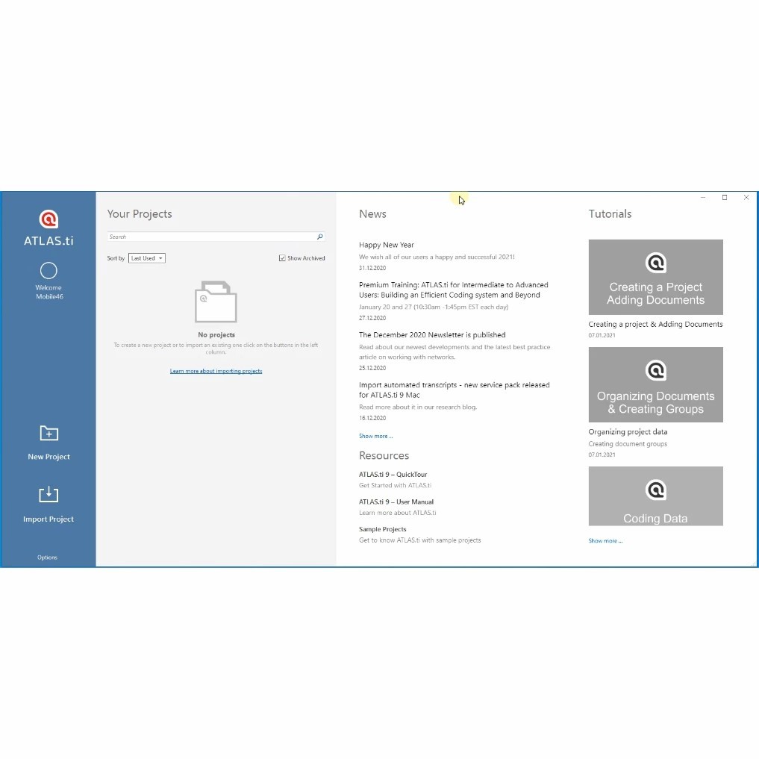Expand the Sort by Last Used dropdown
Image resolution: width=759 pixels, height=759 pixels.
[x=147, y=258]
